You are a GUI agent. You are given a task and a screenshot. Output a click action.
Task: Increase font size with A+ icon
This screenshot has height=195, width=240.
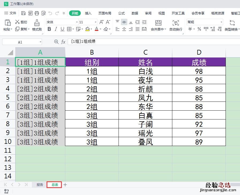click(x=101, y=22)
